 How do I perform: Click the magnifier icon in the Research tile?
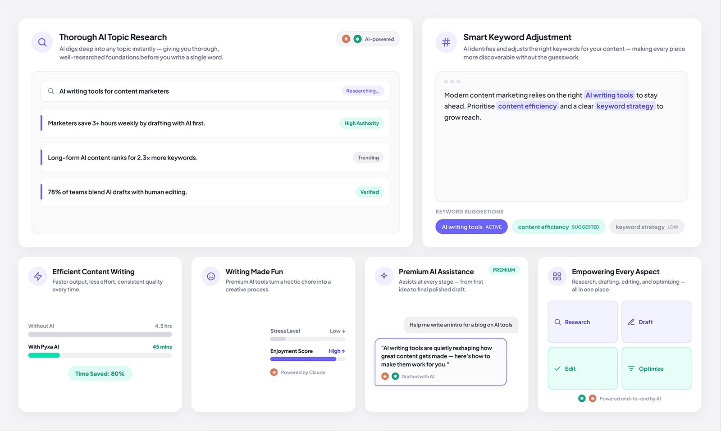coord(557,322)
